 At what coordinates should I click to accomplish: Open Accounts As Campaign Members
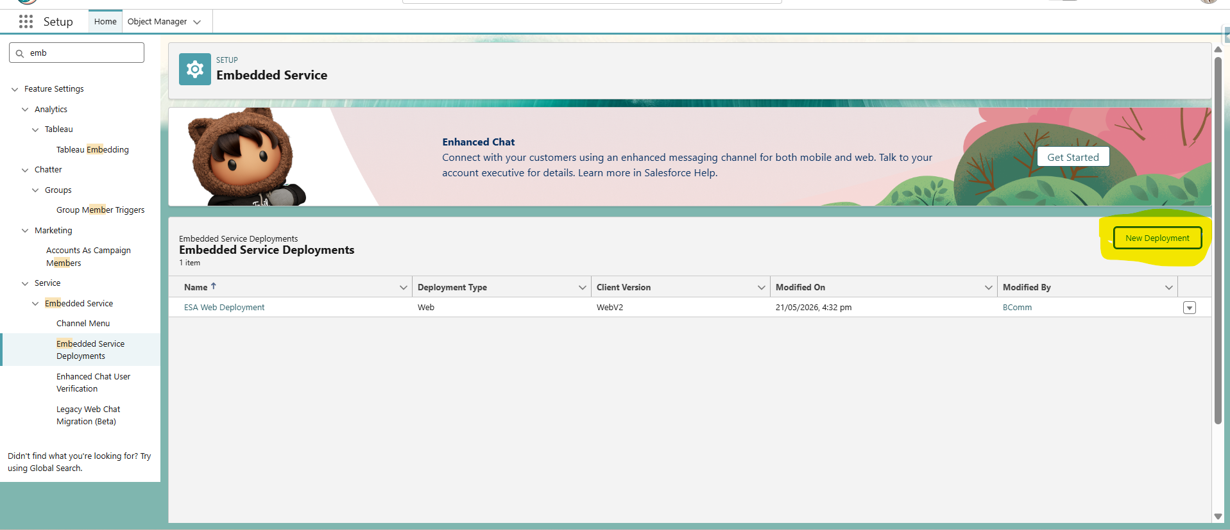(x=89, y=257)
